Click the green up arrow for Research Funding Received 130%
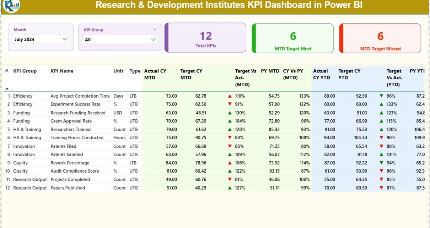 coord(230,113)
